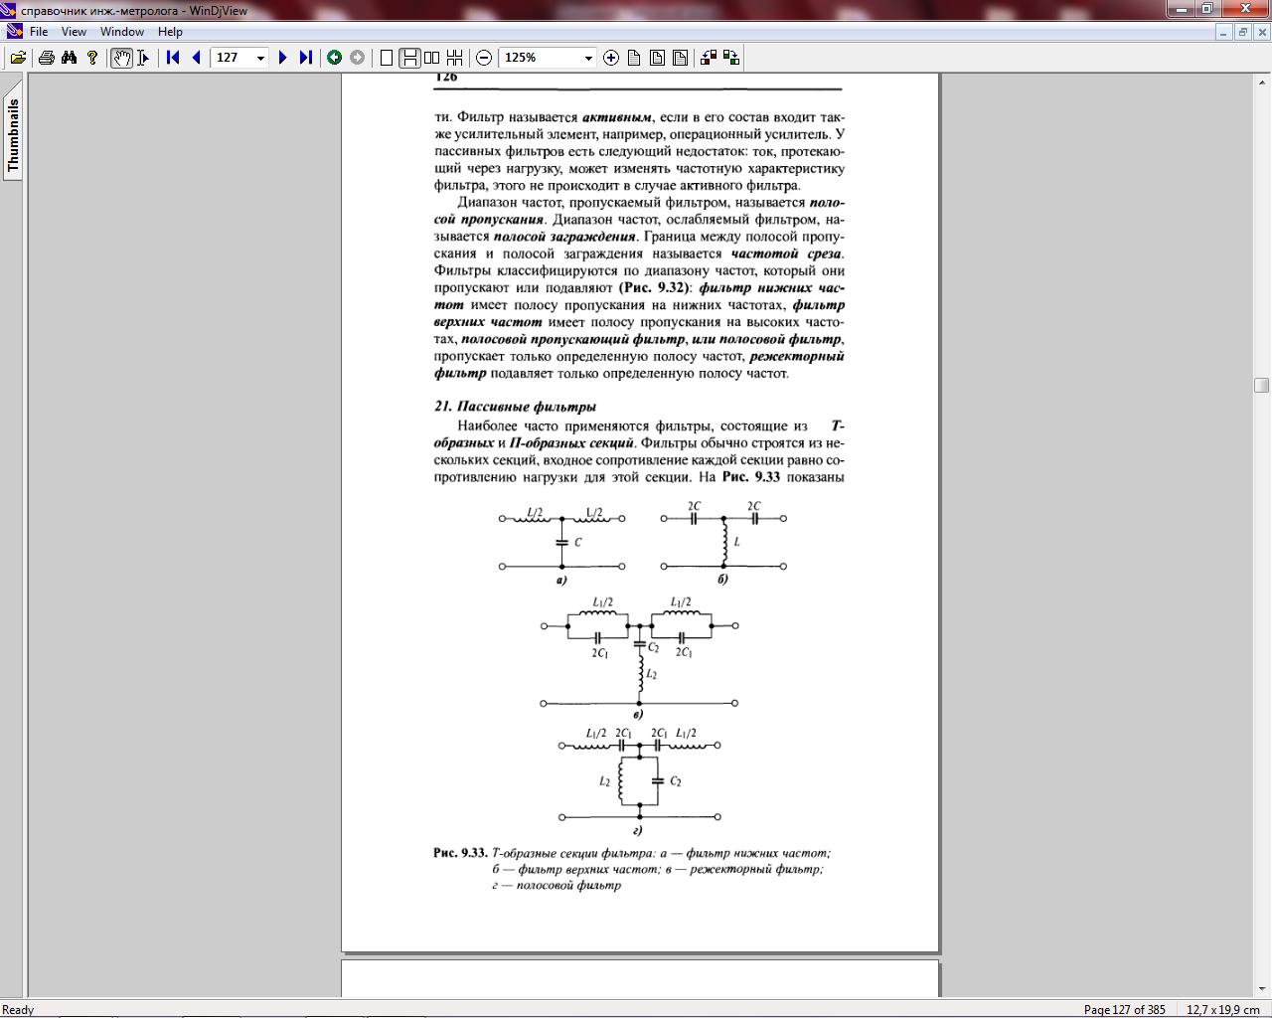Click the WinDjView title bar icon
Image resolution: width=1272 pixels, height=1018 pixels.
[10, 10]
